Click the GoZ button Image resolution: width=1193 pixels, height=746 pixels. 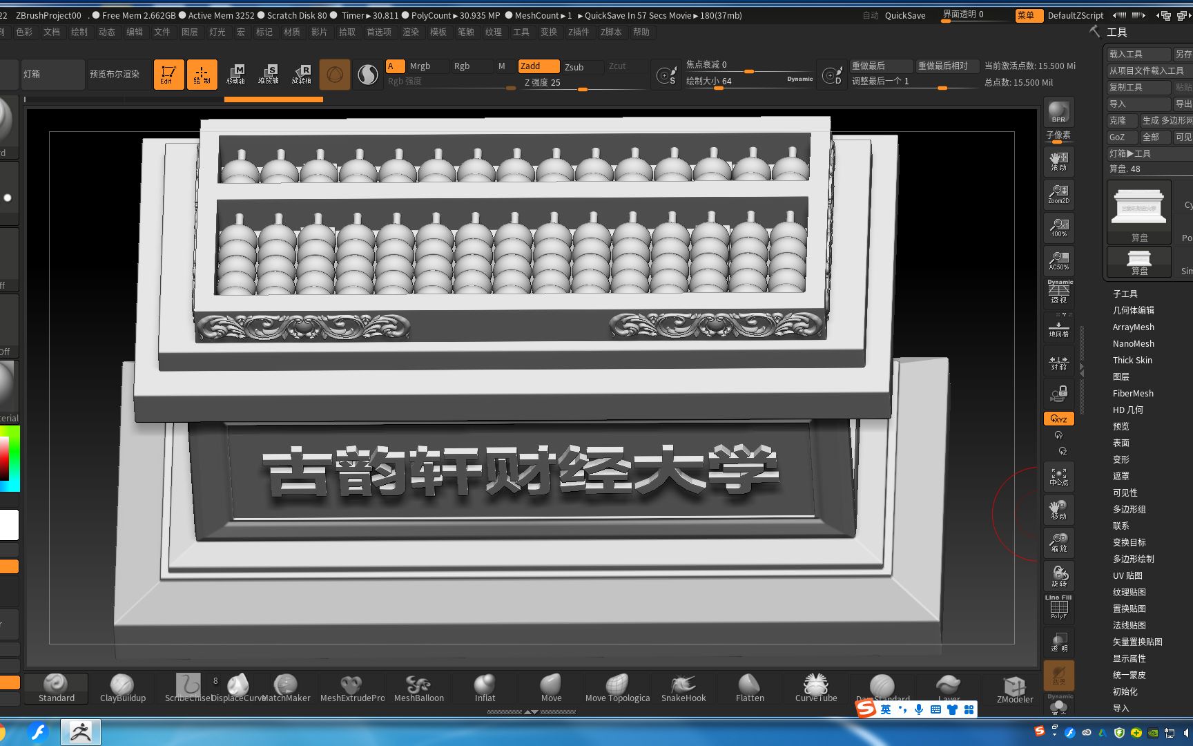[1121, 137]
